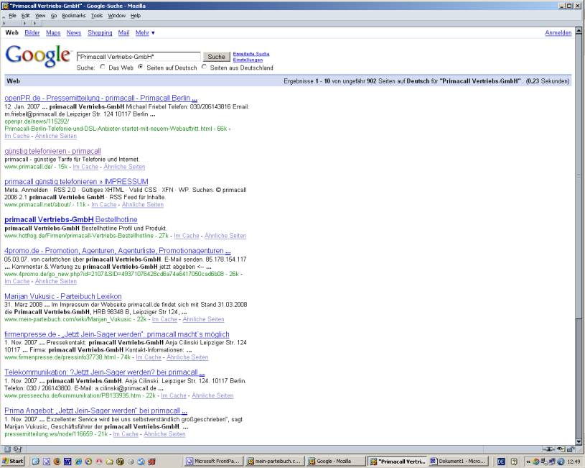The image size is (585, 468).
Task: Select 'Seiten aus Deutschland' radio option
Action: pyautogui.click(x=204, y=67)
